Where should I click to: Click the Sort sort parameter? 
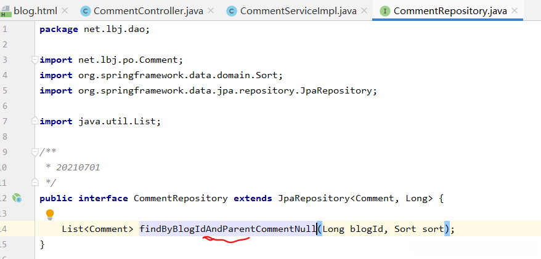coord(419,229)
